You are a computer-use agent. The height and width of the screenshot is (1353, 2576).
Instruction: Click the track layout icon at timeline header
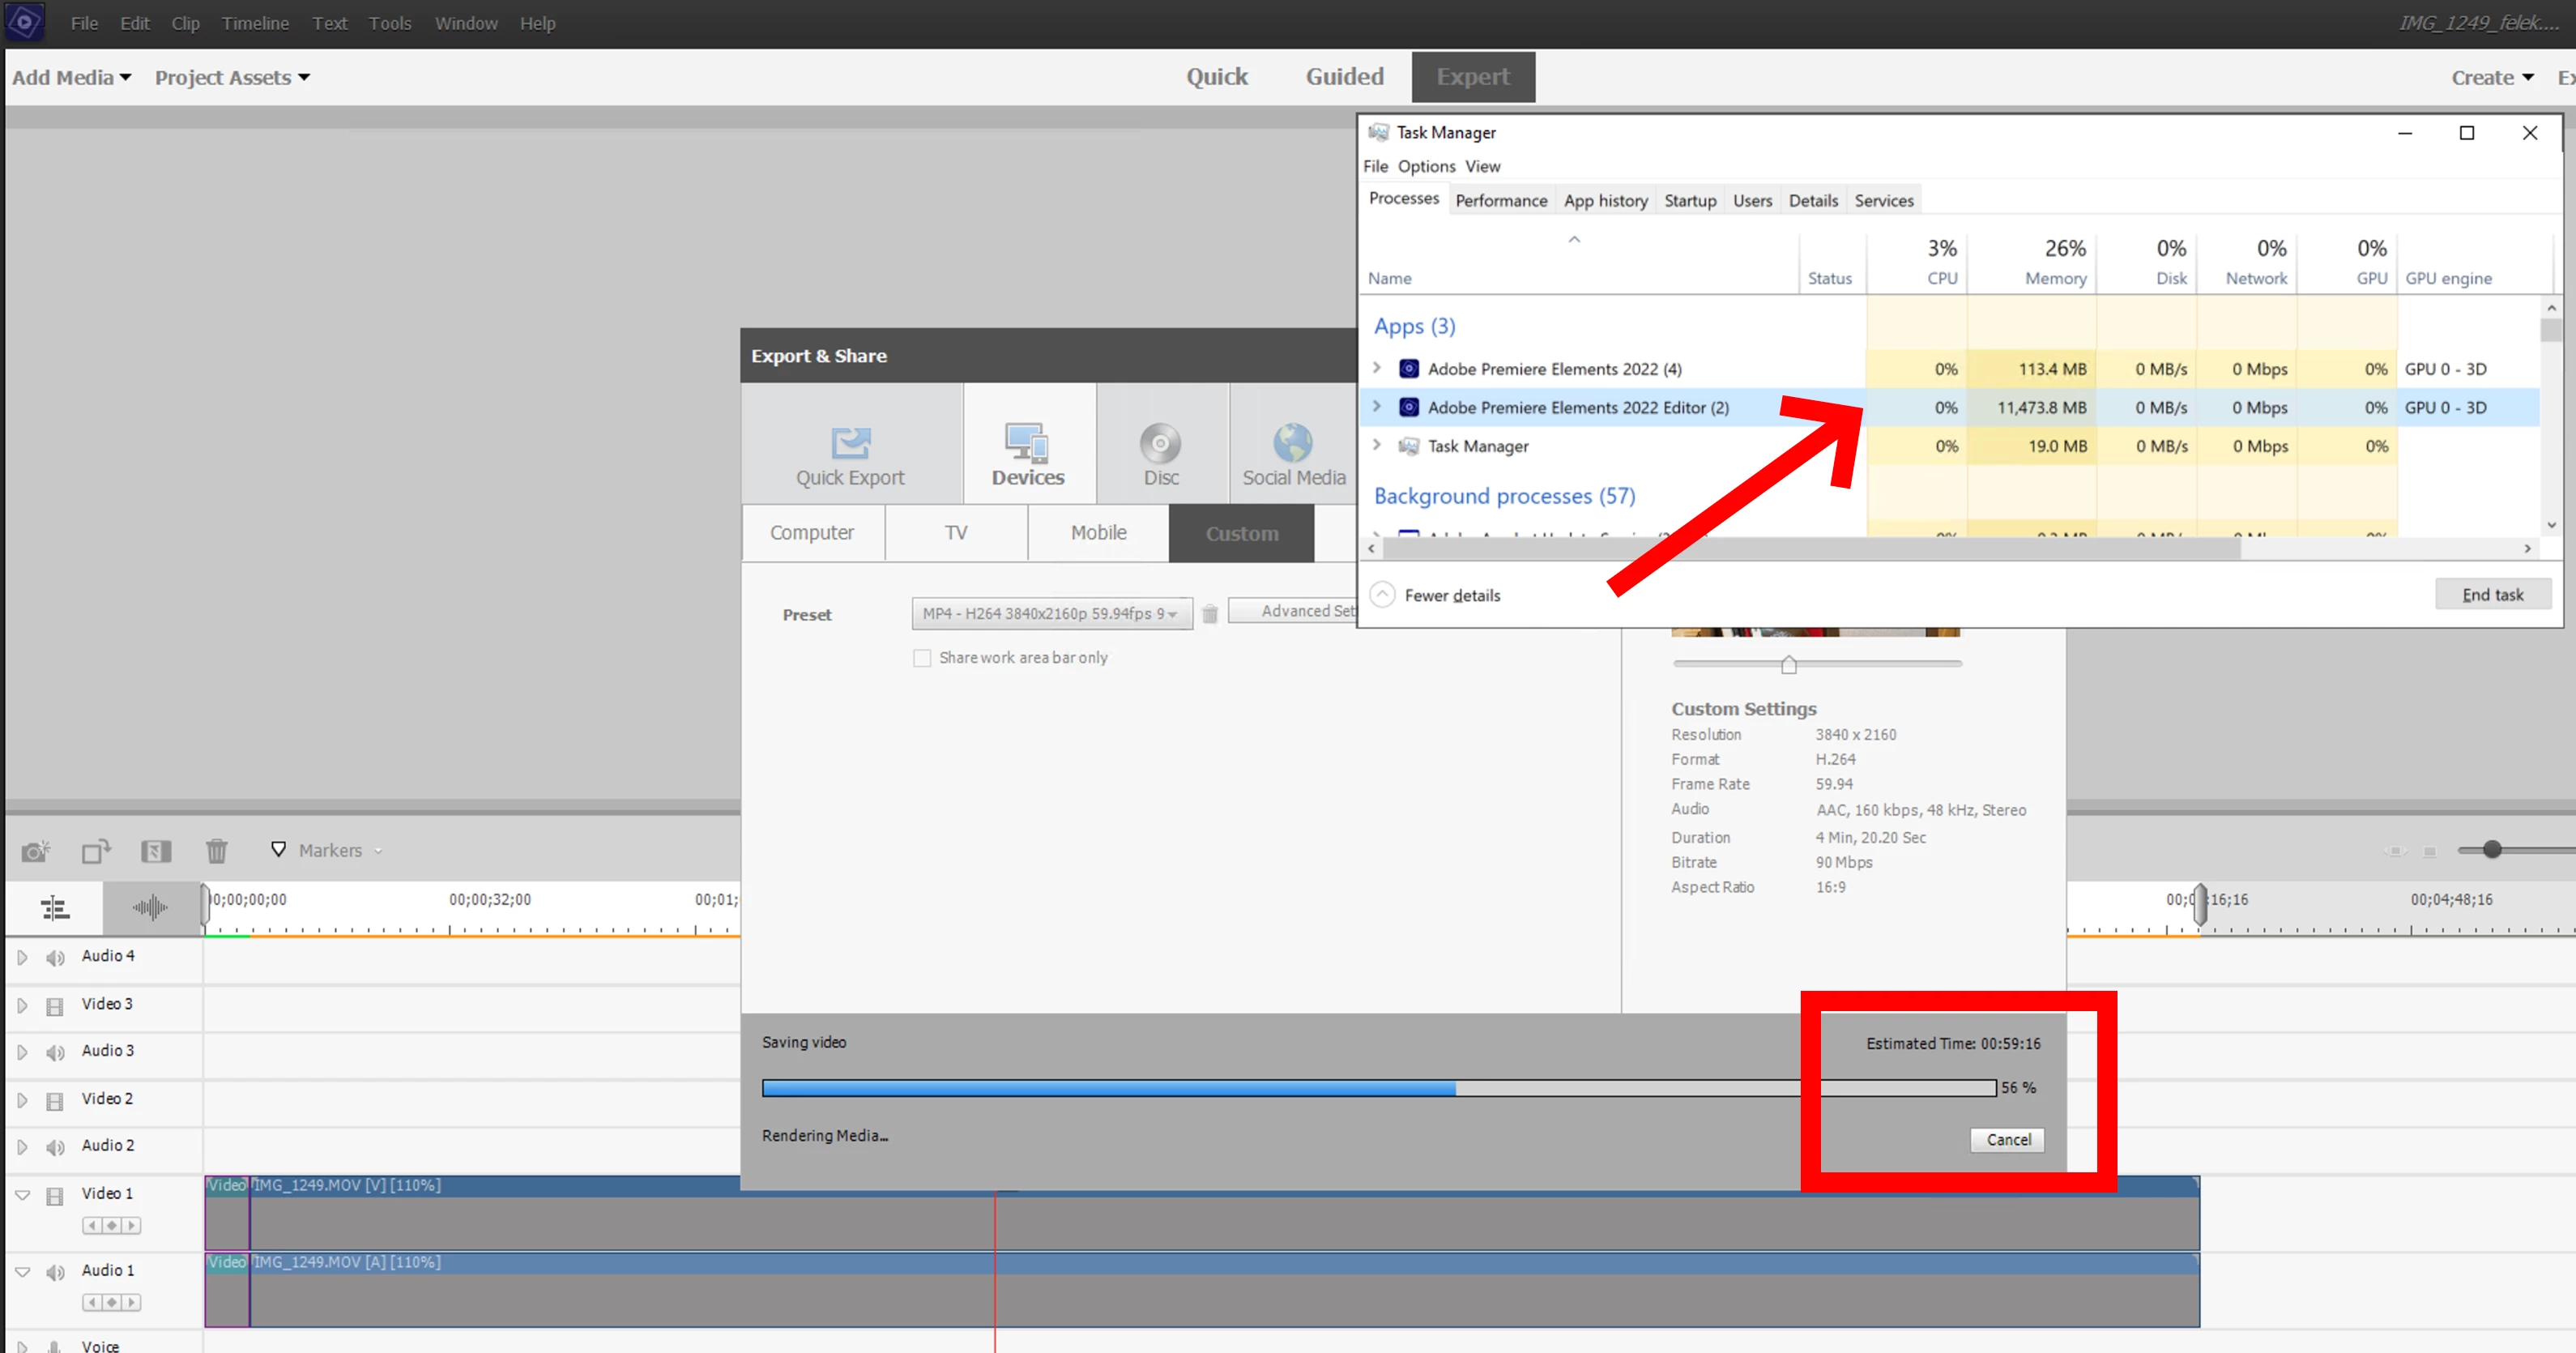[54, 907]
